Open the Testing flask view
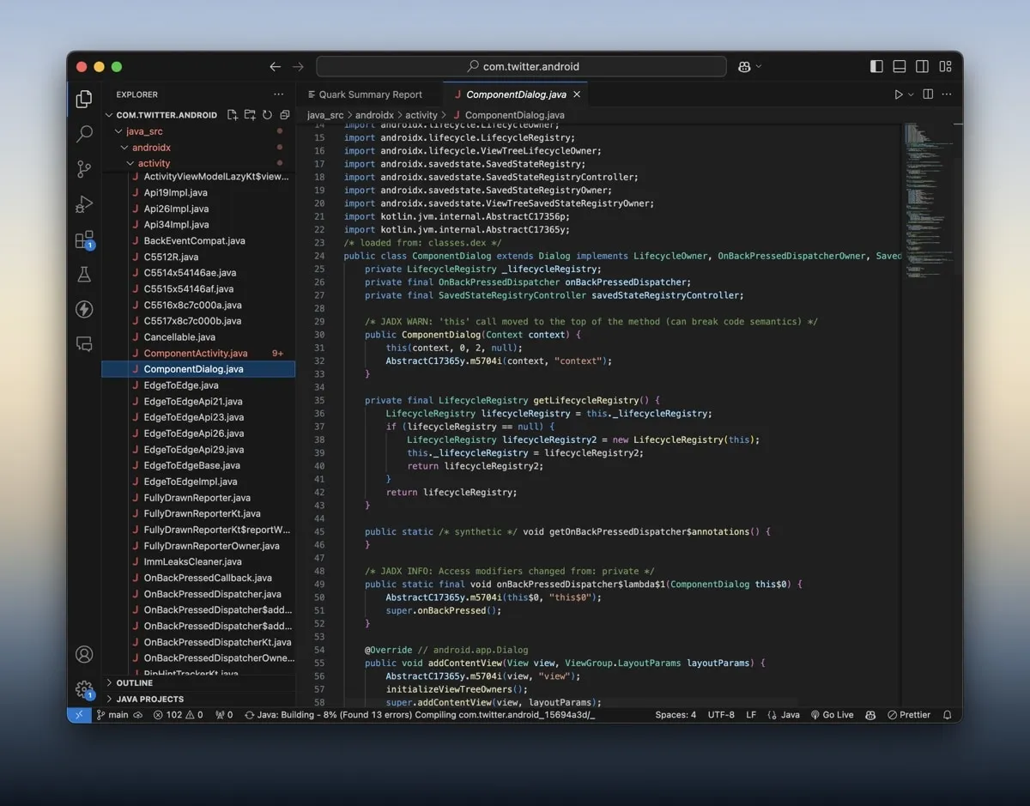The height and width of the screenshot is (806, 1030). 84,275
